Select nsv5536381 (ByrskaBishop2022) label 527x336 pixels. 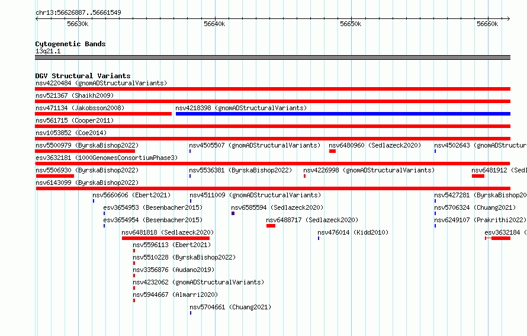[240, 170]
